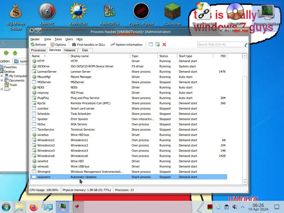The width and height of the screenshot is (284, 213).
Task: Sort by the Type column header
Action: click(x=144, y=56)
